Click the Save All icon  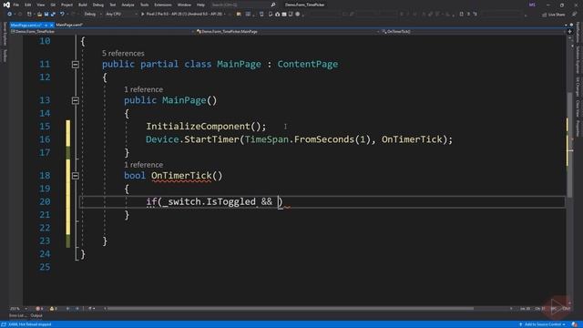[53, 15]
